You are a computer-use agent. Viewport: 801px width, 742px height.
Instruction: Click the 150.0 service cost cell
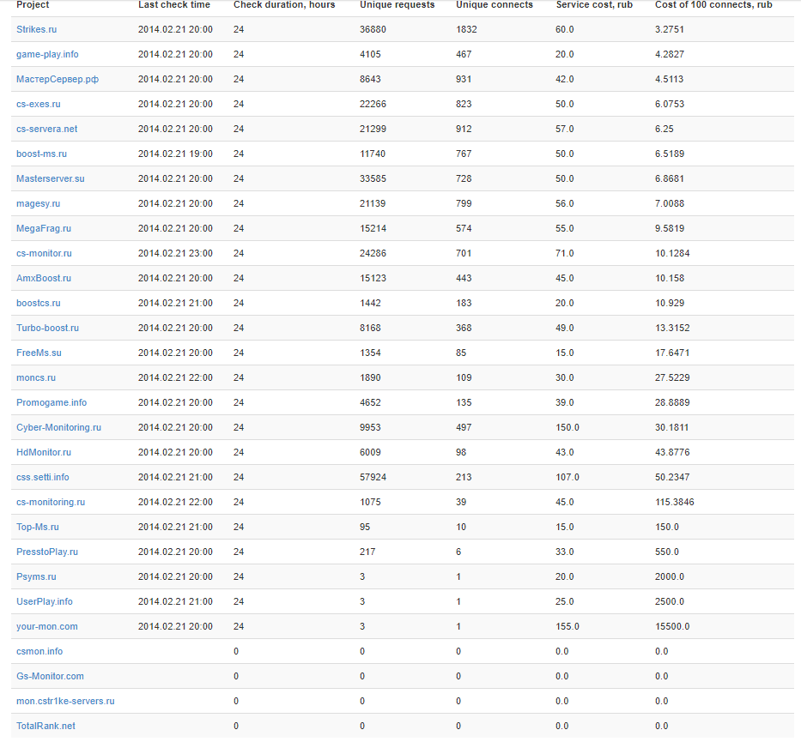click(567, 428)
